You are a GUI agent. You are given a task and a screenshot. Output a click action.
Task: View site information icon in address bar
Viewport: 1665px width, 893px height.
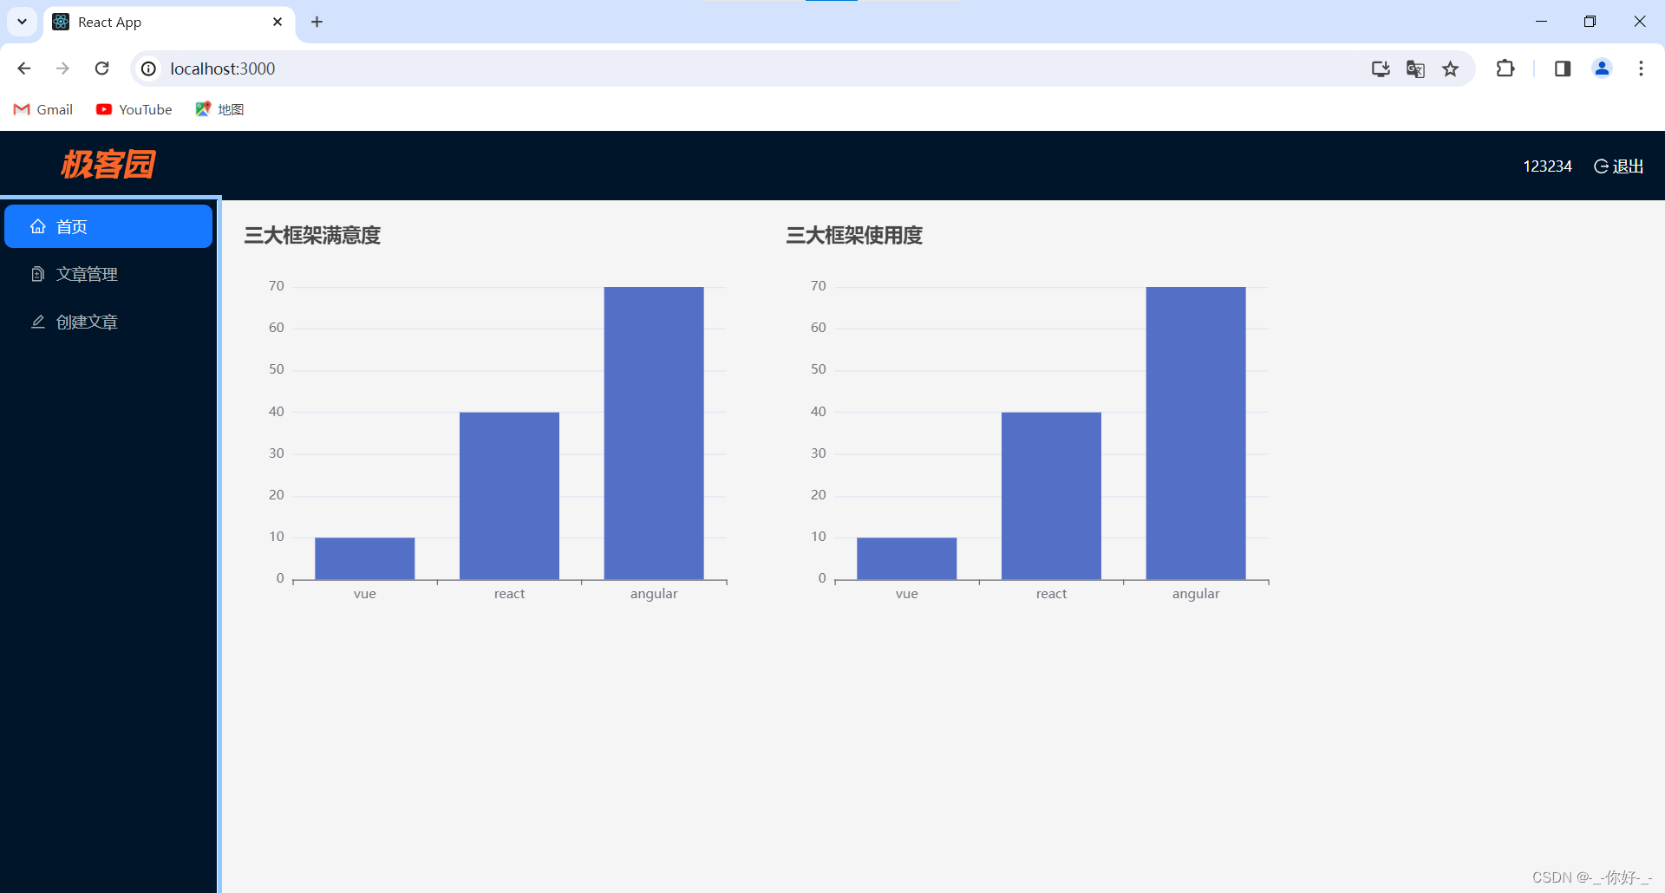[x=149, y=68]
